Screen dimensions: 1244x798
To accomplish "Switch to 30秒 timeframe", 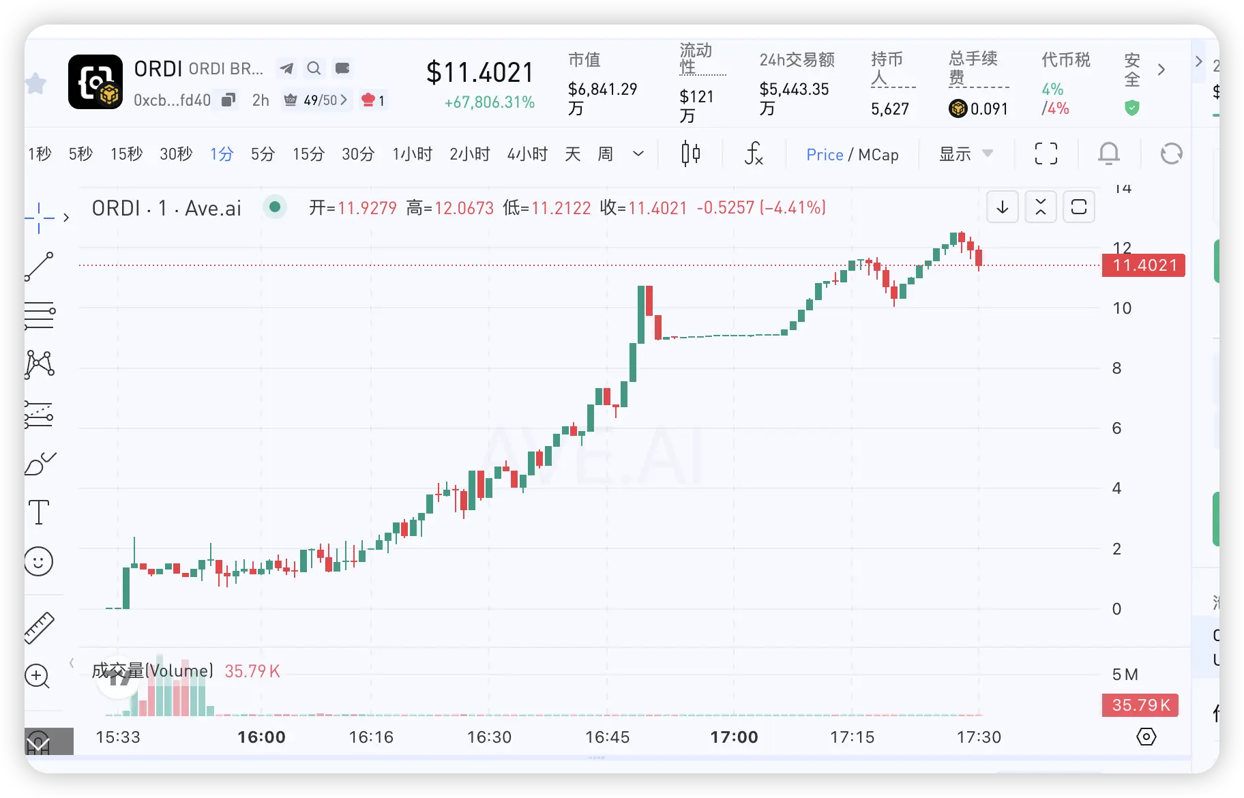I will [176, 154].
